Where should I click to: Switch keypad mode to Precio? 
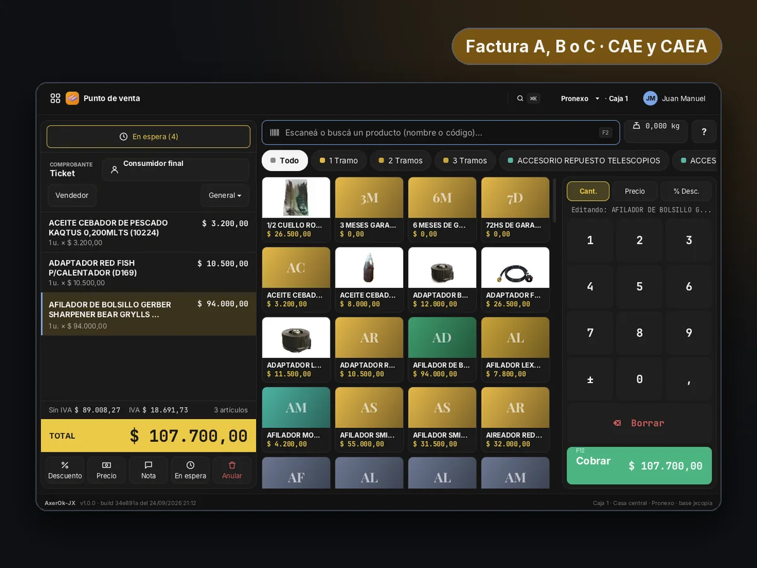(x=635, y=191)
